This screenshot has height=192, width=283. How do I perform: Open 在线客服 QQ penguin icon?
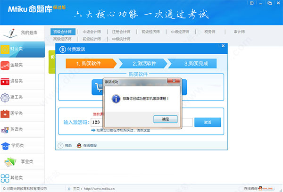tap(79, 145)
